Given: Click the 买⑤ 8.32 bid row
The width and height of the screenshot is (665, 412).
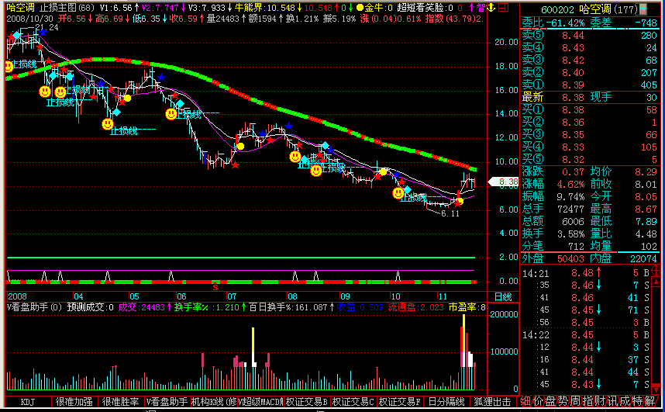Looking at the screenshot, I should click(590, 159).
